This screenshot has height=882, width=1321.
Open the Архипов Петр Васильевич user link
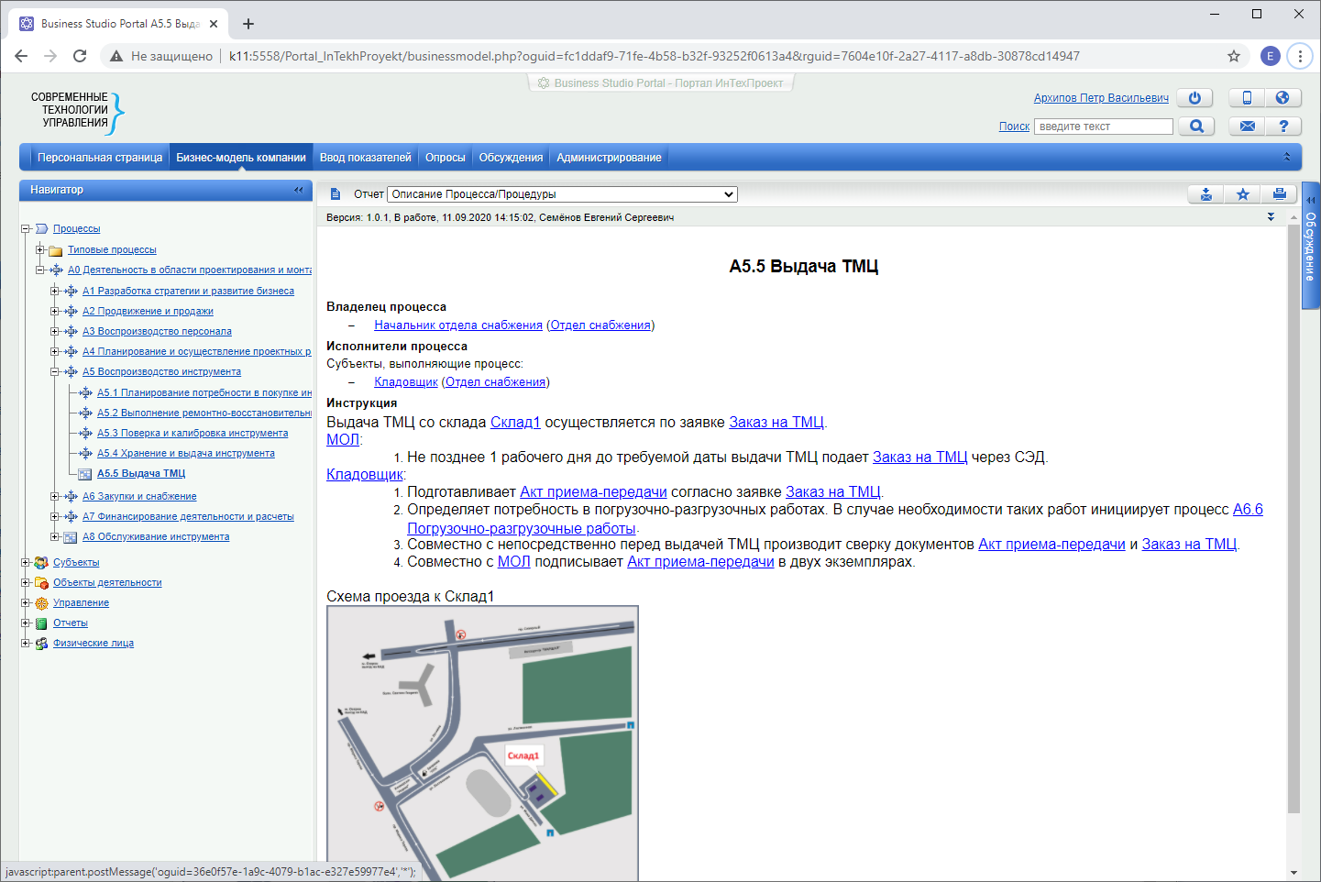[x=1101, y=98]
